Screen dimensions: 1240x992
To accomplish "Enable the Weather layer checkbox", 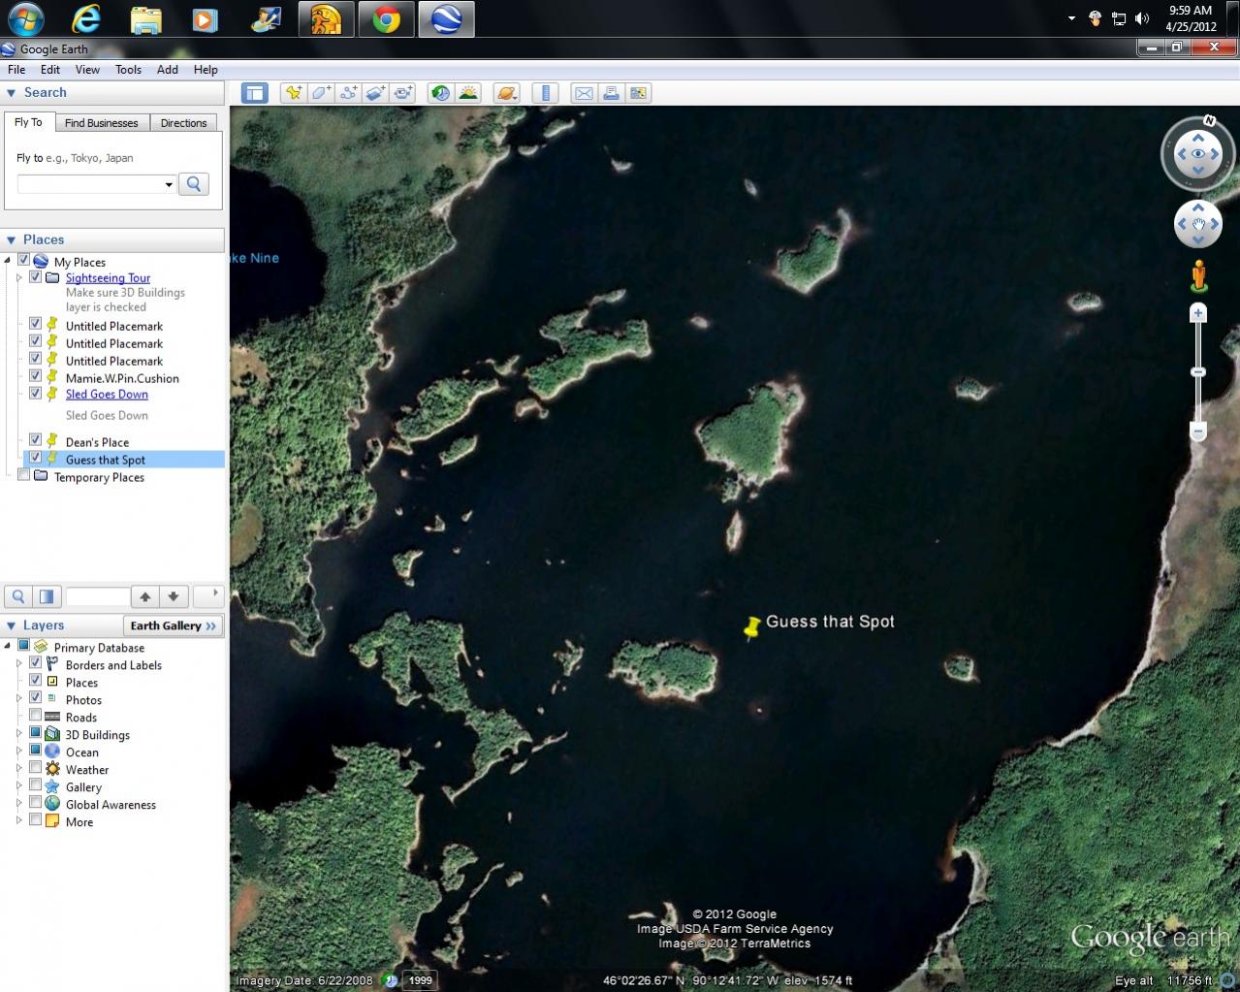I will (x=35, y=768).
